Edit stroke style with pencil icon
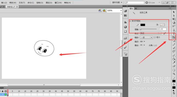The height and width of the screenshot is (97, 177). pos(165,33)
